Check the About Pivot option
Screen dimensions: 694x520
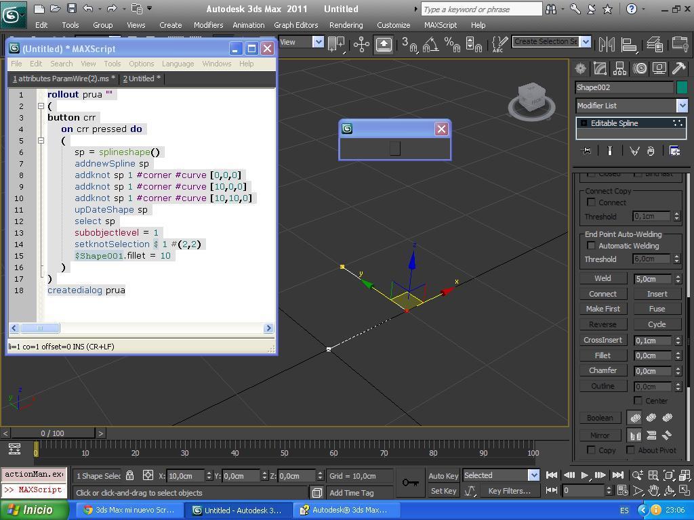point(630,450)
